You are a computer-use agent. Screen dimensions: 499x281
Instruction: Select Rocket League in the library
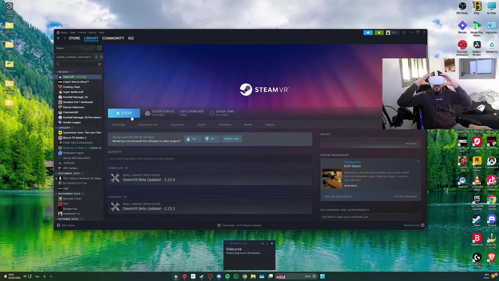[72, 123]
